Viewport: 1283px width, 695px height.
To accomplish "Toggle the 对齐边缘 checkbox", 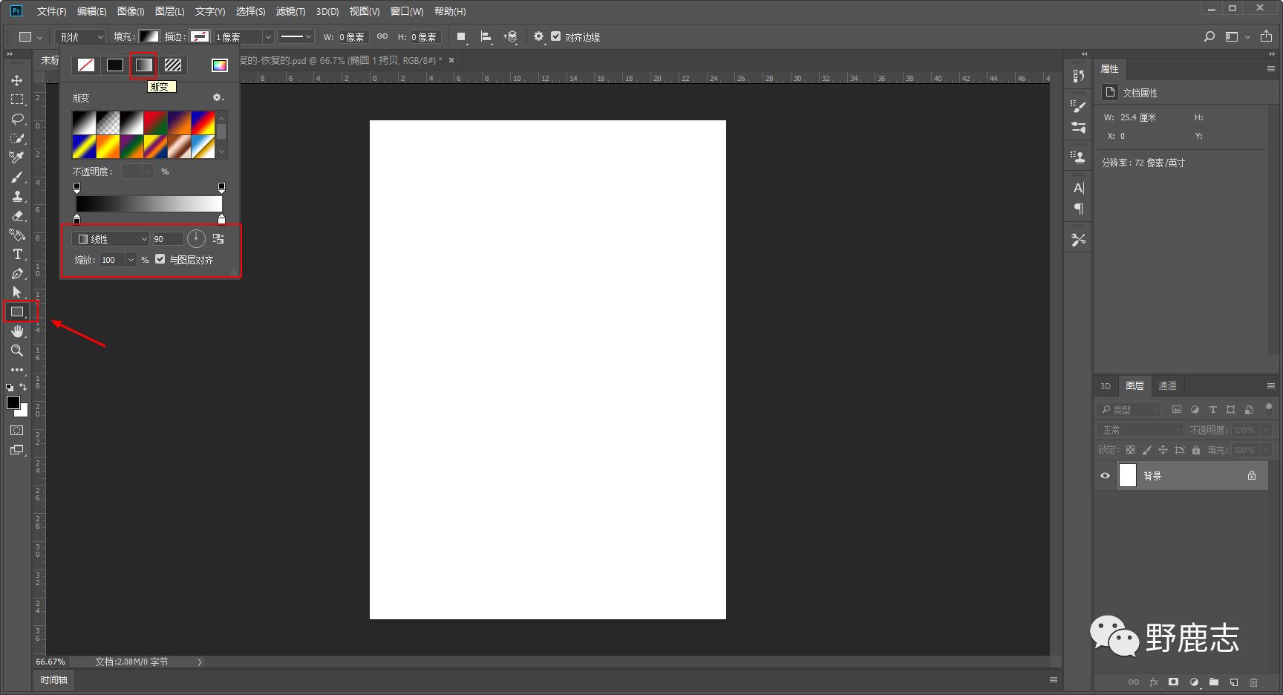I will coord(555,36).
